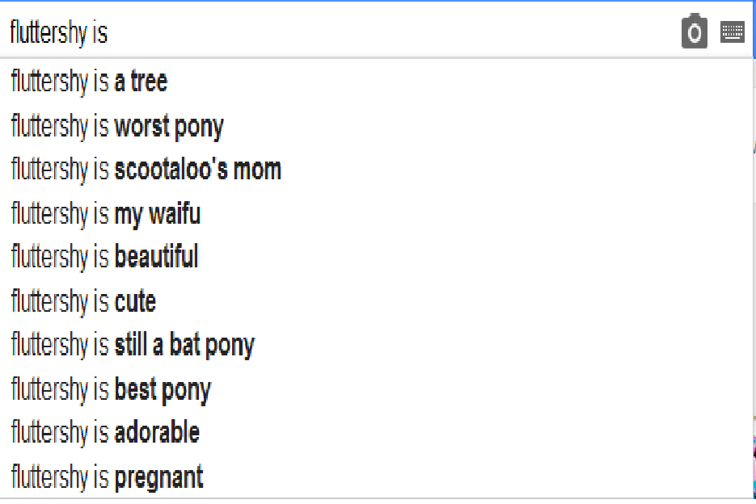Viewport: 756px width, 504px height.
Task: Select "fluttershy is my waifu" suggestion
Action: tap(105, 214)
